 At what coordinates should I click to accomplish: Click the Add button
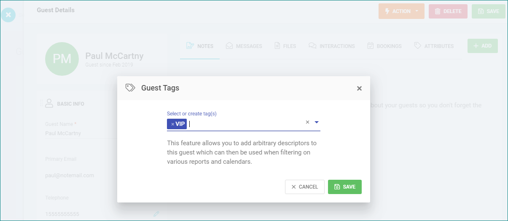click(482, 46)
